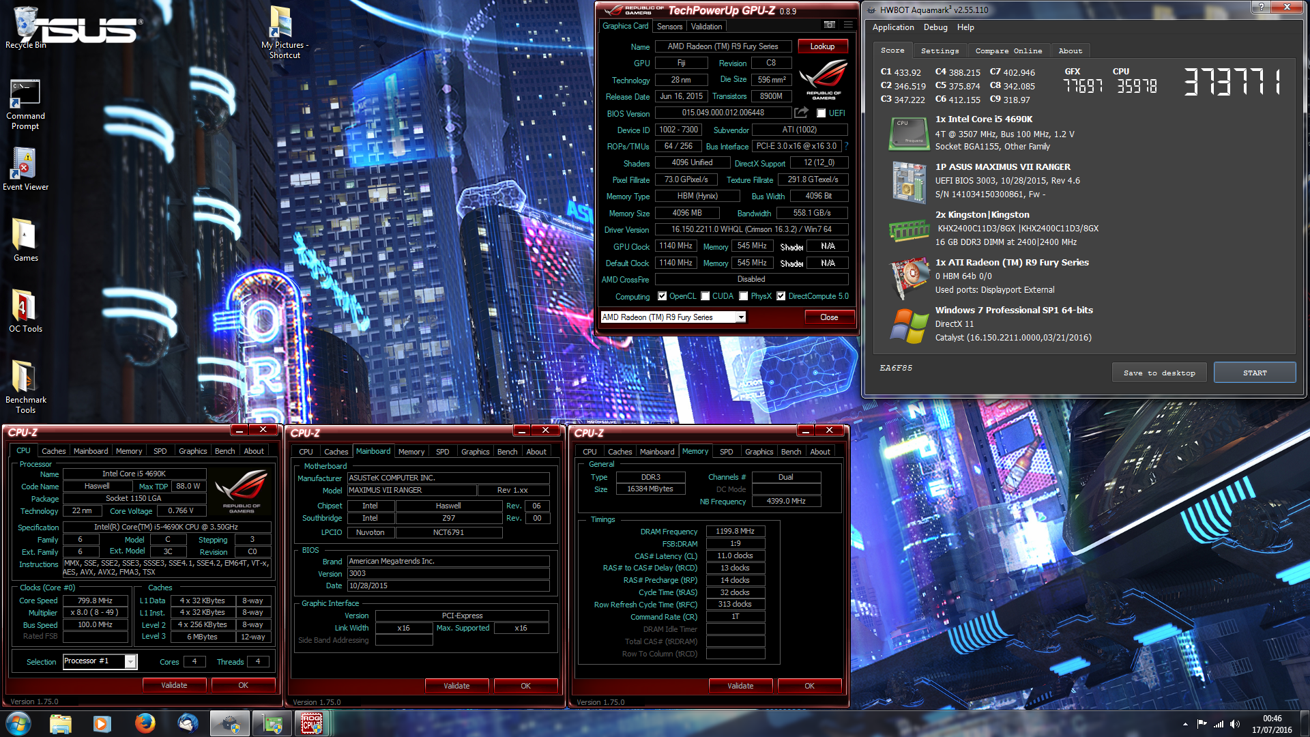
Task: Click the Windows logo icon in Aquamark
Action: tap(909, 326)
